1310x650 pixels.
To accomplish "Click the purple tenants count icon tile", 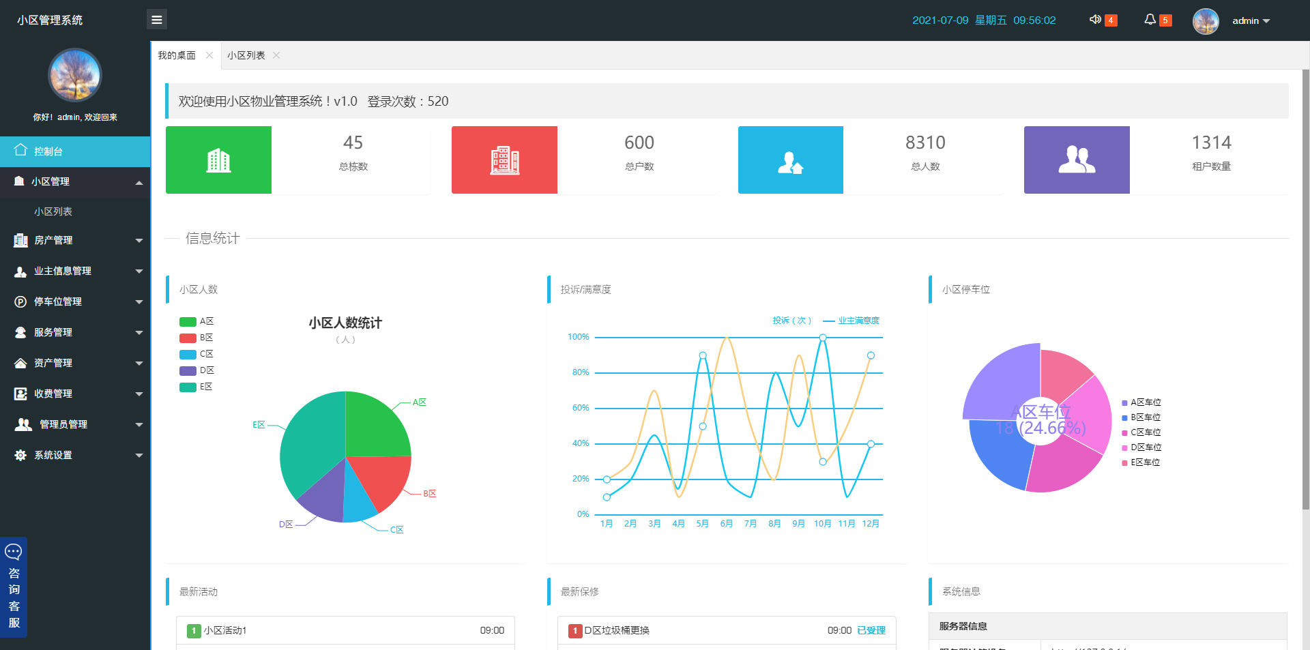I will (1076, 160).
